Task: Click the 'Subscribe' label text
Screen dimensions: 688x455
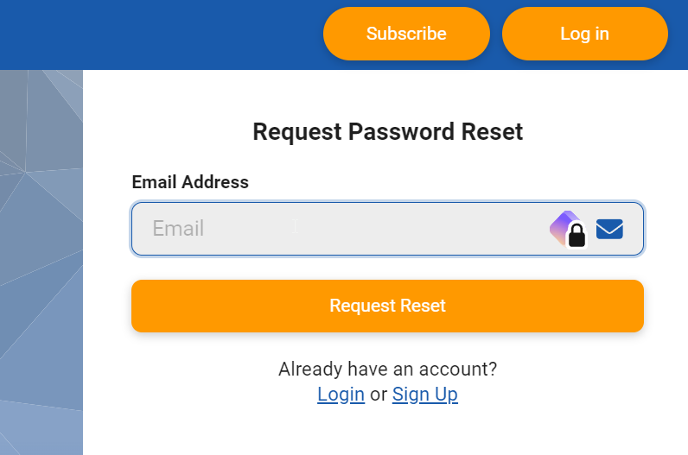Action: tap(406, 34)
